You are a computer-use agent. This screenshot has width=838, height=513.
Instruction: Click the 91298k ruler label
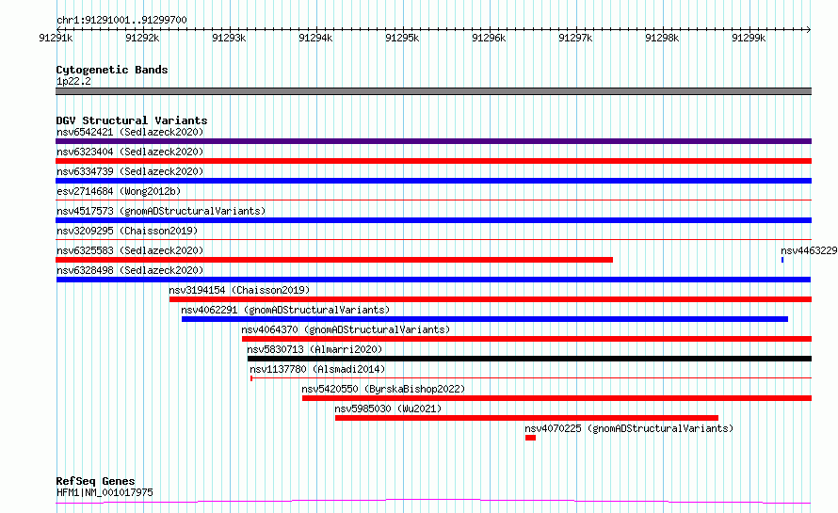click(662, 38)
